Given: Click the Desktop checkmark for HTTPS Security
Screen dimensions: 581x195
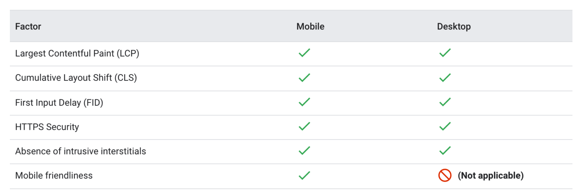Looking at the screenshot, I should click(445, 127).
